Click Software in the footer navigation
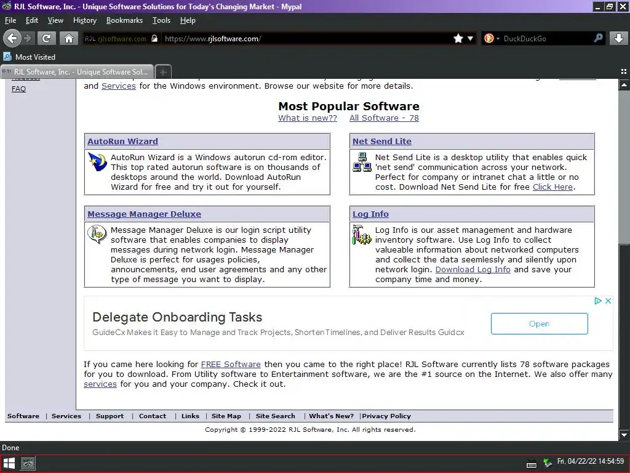The image size is (630, 473). point(23,416)
